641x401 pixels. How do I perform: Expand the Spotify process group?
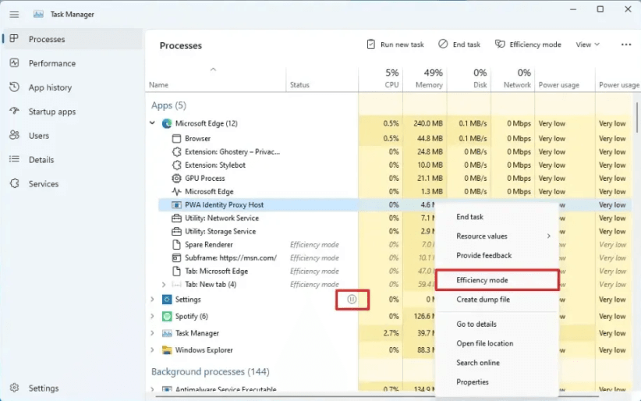153,316
